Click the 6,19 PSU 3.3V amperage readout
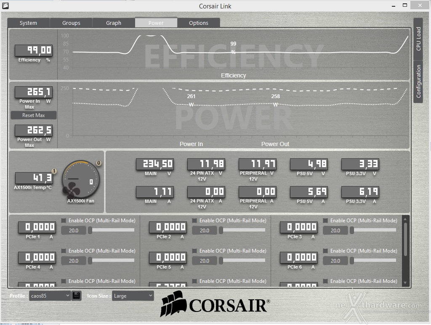 pyautogui.click(x=360, y=192)
